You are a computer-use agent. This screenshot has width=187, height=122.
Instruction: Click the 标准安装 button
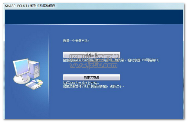click(91, 55)
